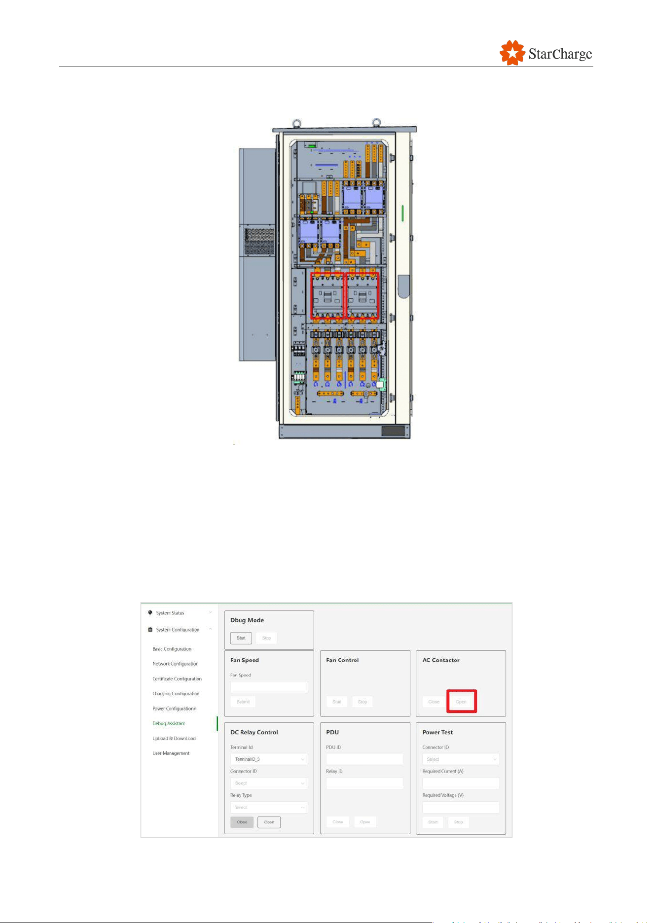This screenshot has height=923, width=653.
Task: Submit the Fan Speed value
Action: 243,702
